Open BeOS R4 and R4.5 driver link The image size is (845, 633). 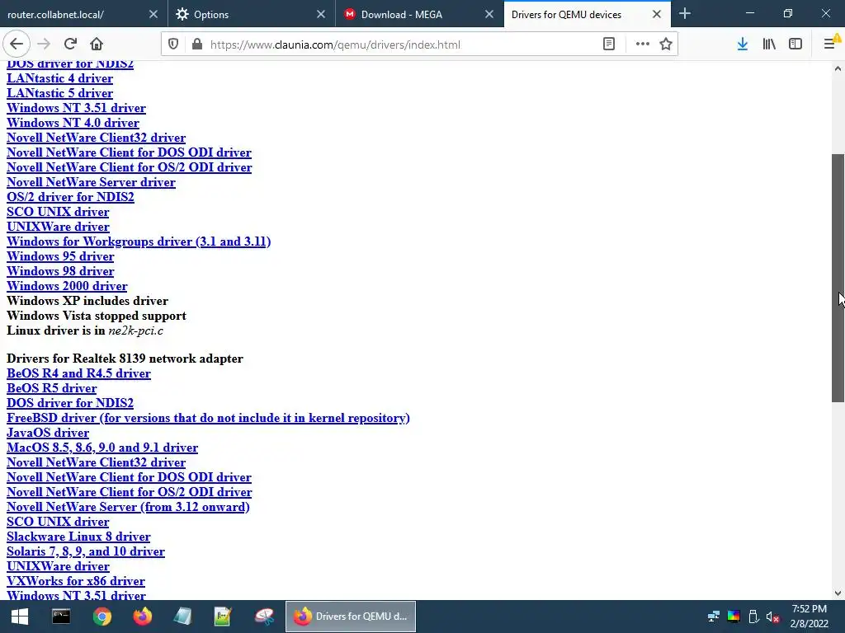[x=78, y=373]
